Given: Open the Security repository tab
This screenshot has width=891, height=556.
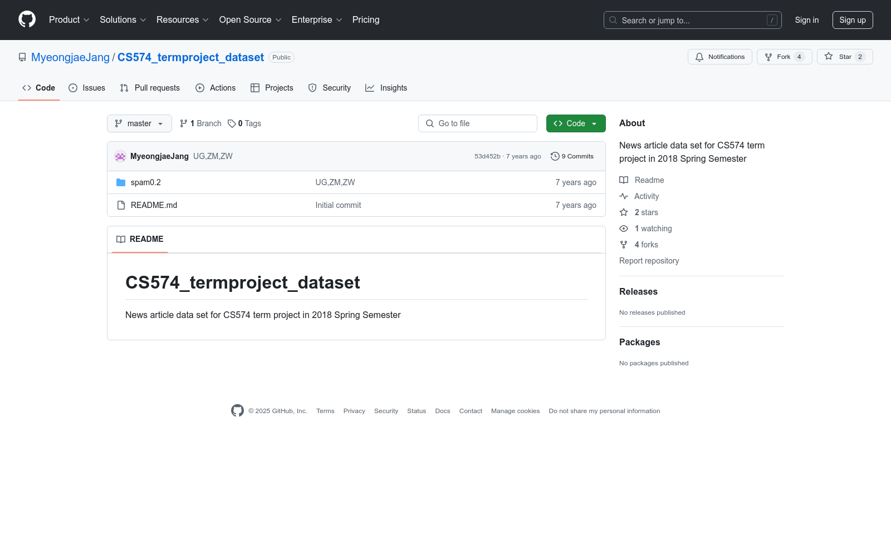Looking at the screenshot, I should point(330,88).
